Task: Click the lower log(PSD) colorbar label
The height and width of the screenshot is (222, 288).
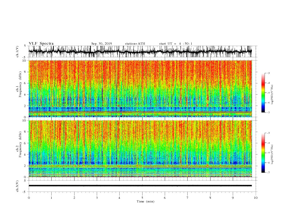Action: click(272, 154)
